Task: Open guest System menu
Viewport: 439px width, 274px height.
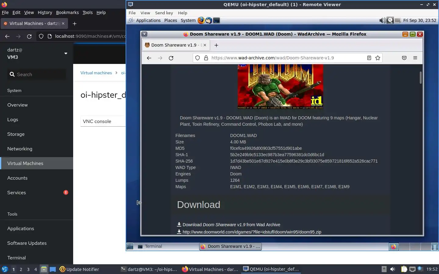Action: point(188,20)
